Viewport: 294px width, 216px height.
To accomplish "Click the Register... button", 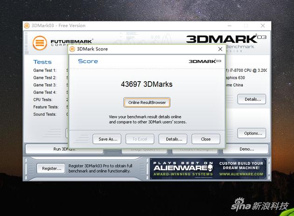I will (51, 168).
